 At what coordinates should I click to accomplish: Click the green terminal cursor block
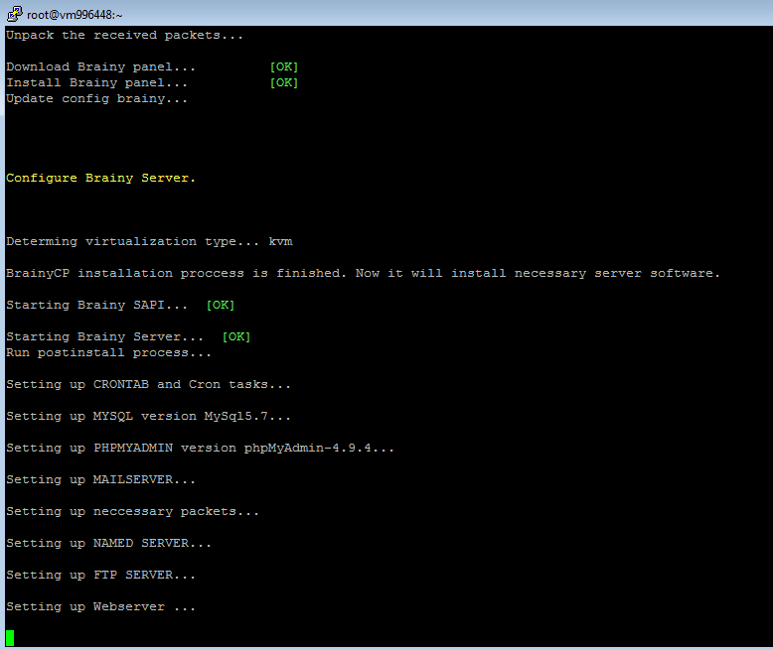[10, 637]
